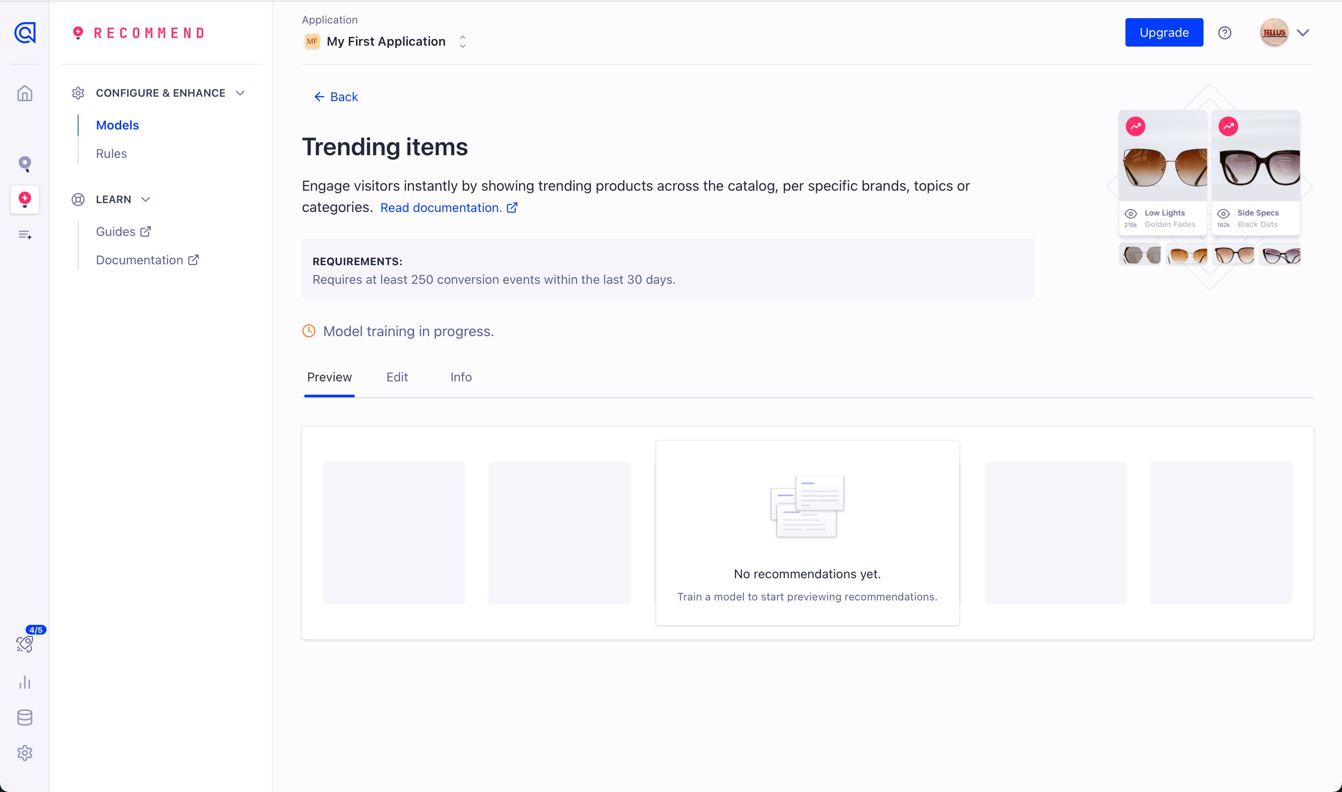Open the bar chart analytics icon
The width and height of the screenshot is (1342, 792).
pyautogui.click(x=24, y=682)
